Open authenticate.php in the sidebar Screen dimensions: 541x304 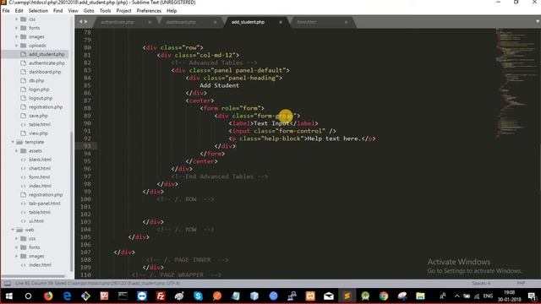(46, 63)
